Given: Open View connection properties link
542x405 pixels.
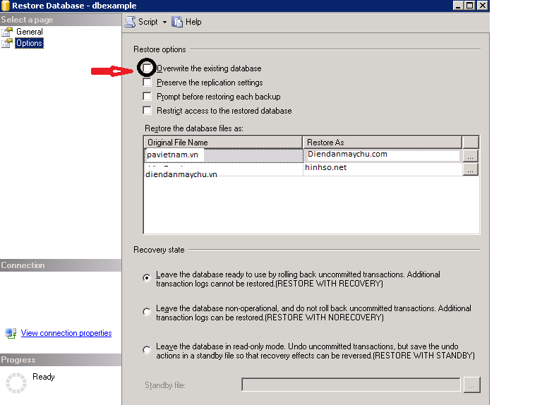Looking at the screenshot, I should [x=66, y=333].
